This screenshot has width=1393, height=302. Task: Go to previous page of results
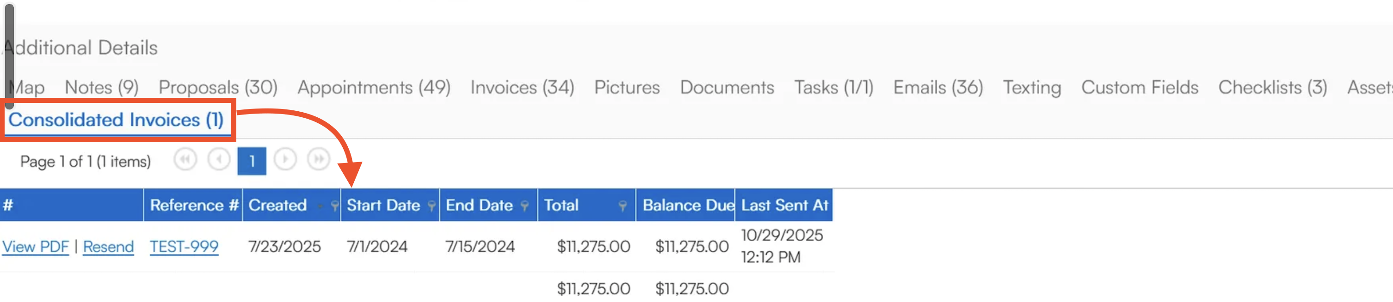219,160
